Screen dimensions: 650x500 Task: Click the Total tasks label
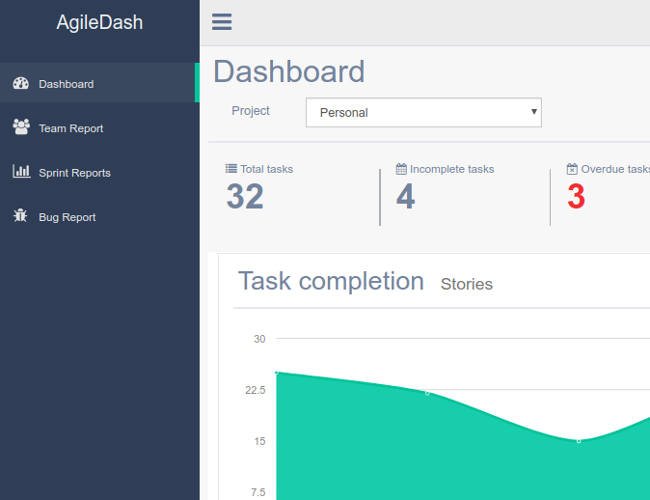point(266,169)
